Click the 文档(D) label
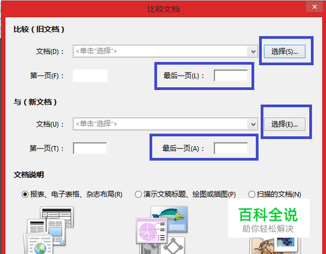 coord(50,51)
